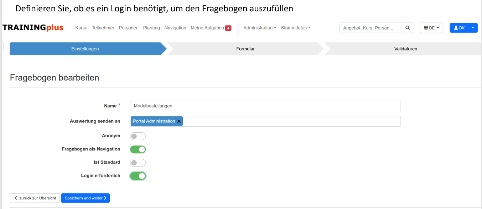The width and height of the screenshot is (482, 209).
Task: Click into the Name input field
Action: pos(265,106)
